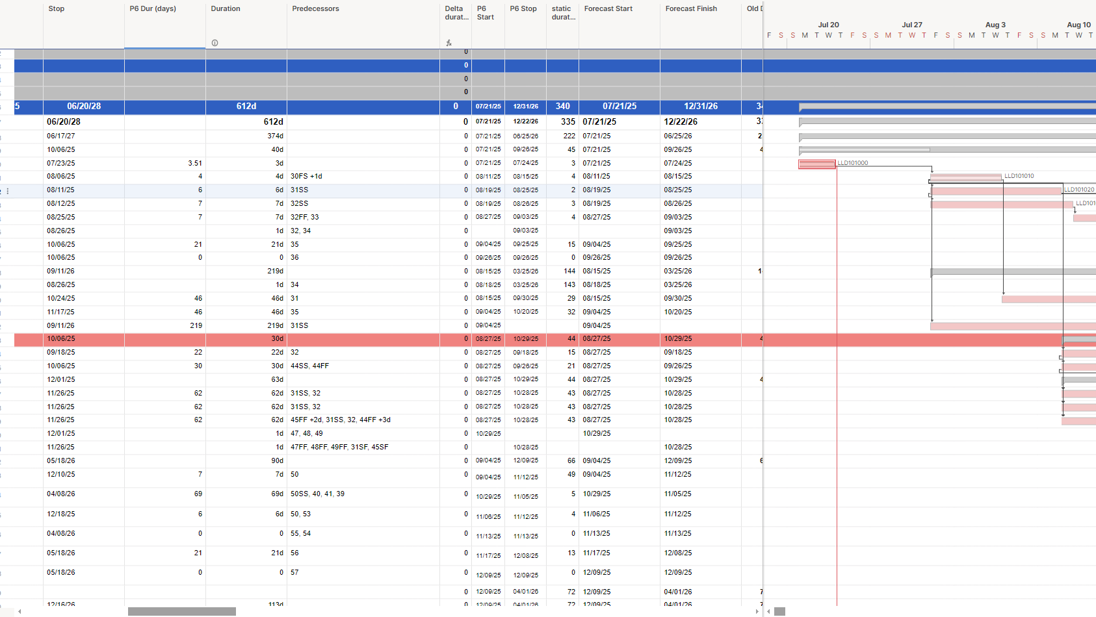Click the info icon in the Duration column header

215,43
